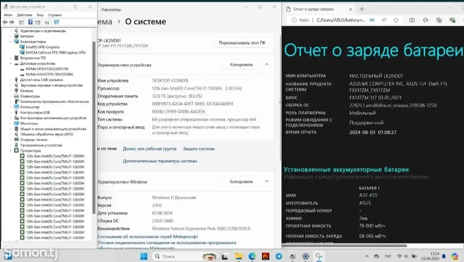
Task: Select NVMe KINGSTON SNV2S500G disk
Action: [49, 74]
